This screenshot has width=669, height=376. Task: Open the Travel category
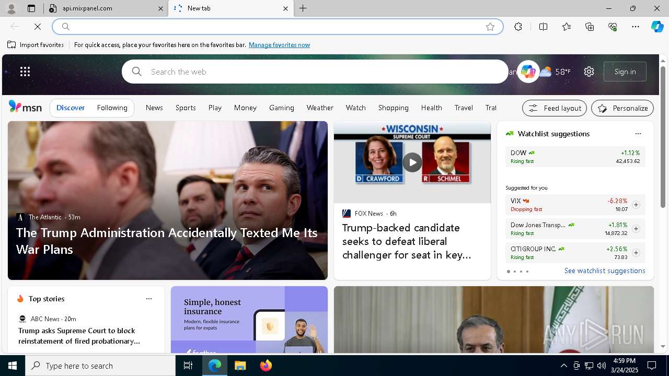464,108
